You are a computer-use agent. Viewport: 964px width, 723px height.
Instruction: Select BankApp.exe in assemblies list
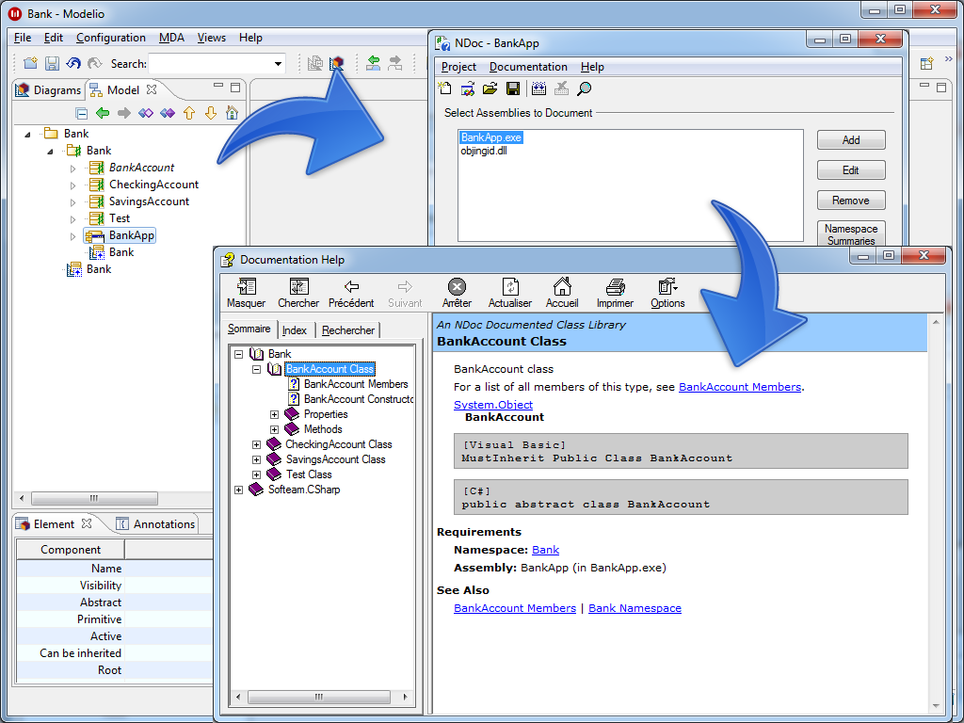point(491,137)
